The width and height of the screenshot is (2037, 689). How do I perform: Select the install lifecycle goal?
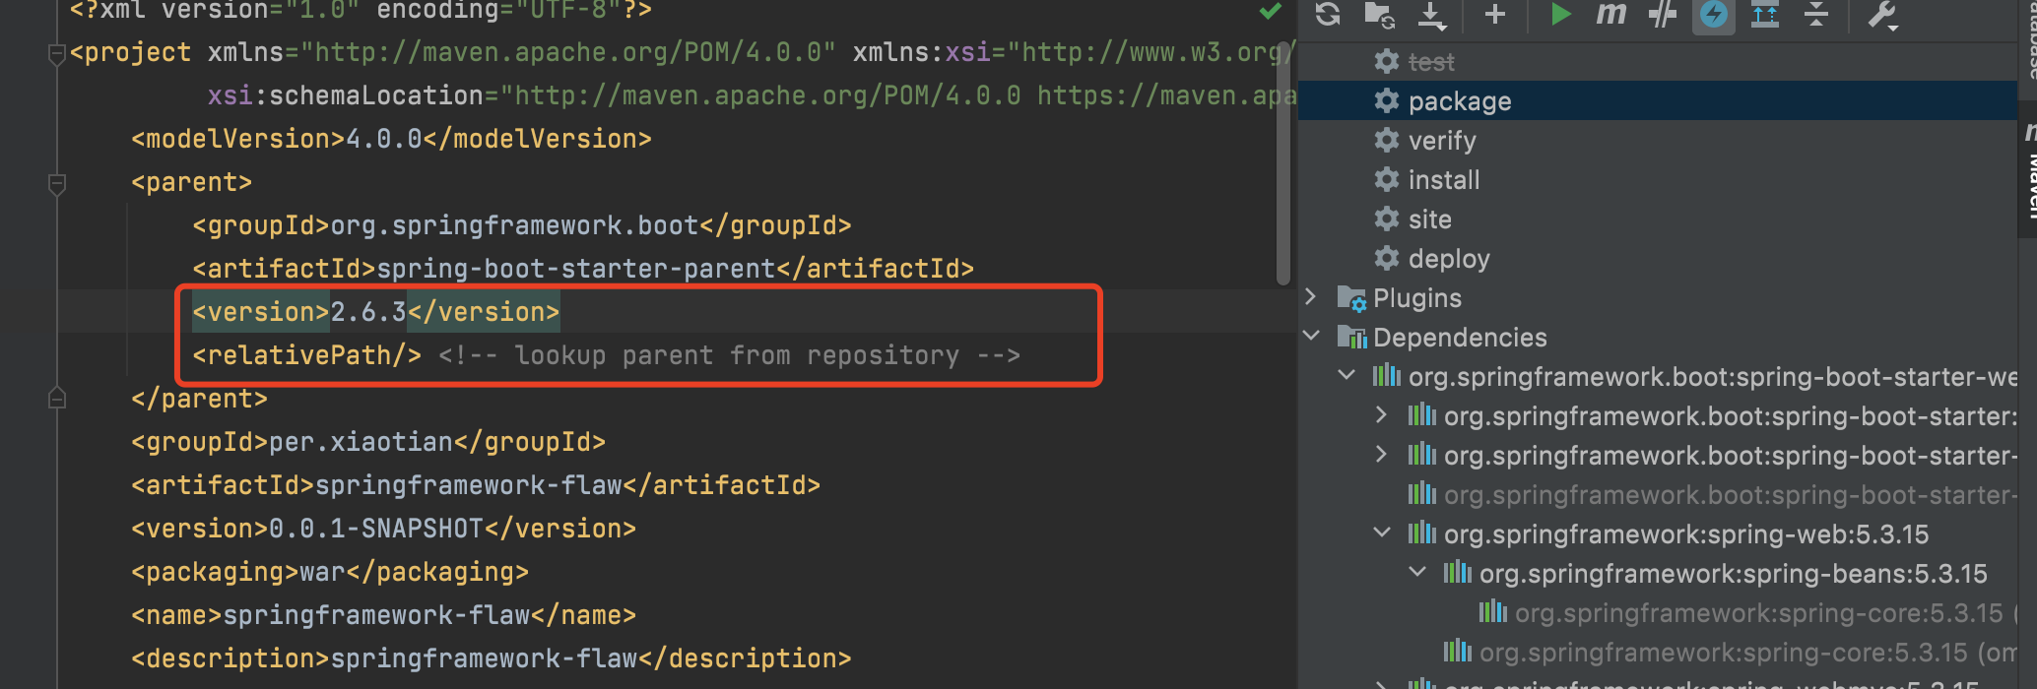pyautogui.click(x=1443, y=180)
